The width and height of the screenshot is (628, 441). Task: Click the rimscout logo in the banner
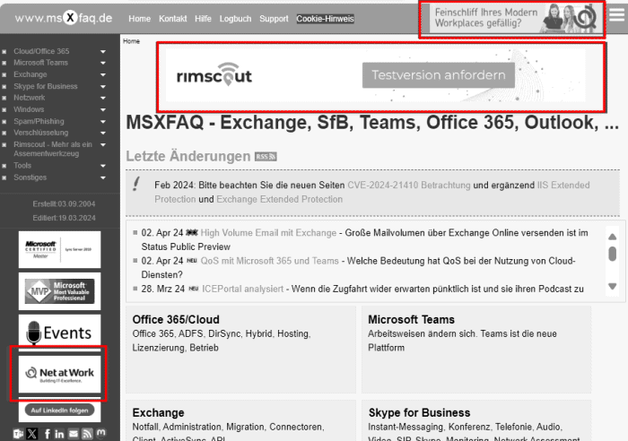(x=214, y=74)
